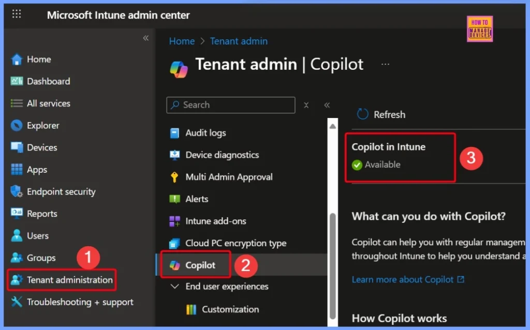Collapse the left navigation sidebar
Screen dimensions: 530x330
point(145,38)
